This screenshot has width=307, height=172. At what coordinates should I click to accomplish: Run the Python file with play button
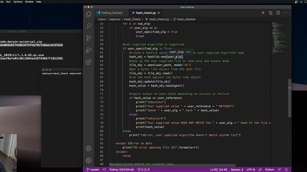pos(263,13)
